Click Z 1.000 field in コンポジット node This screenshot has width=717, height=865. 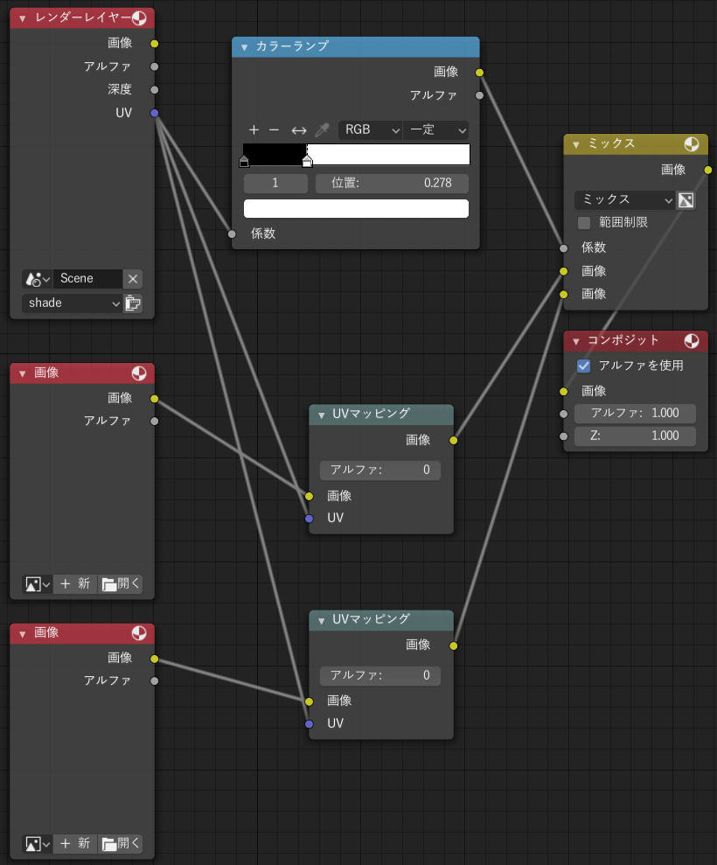635,436
